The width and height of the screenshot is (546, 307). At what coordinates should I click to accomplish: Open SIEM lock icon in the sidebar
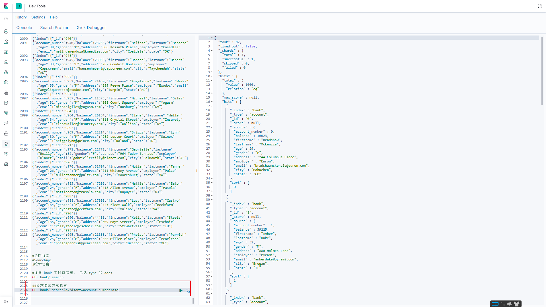click(6, 133)
